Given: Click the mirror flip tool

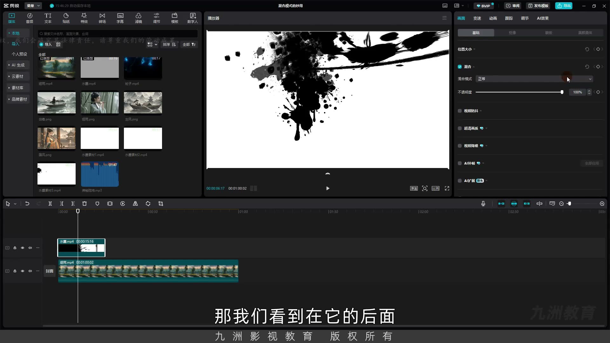Looking at the screenshot, I should [135, 204].
